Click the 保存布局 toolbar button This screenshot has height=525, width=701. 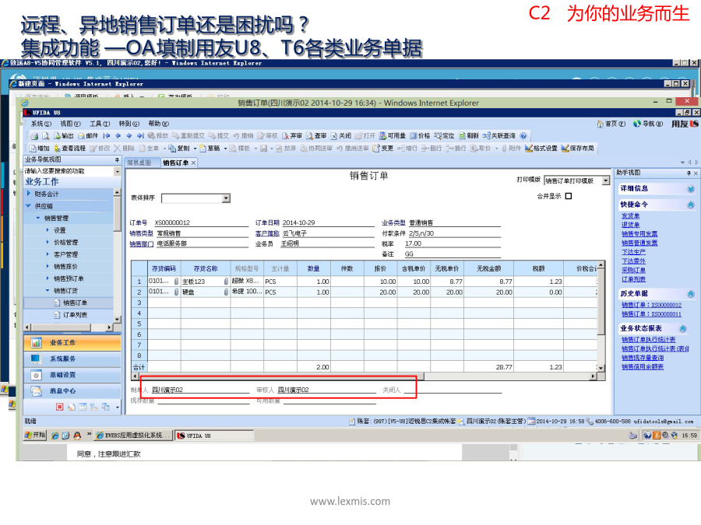pos(578,149)
